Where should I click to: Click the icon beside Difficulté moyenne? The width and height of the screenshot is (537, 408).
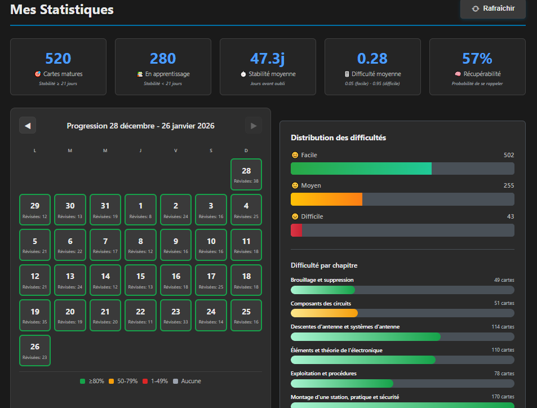click(347, 74)
